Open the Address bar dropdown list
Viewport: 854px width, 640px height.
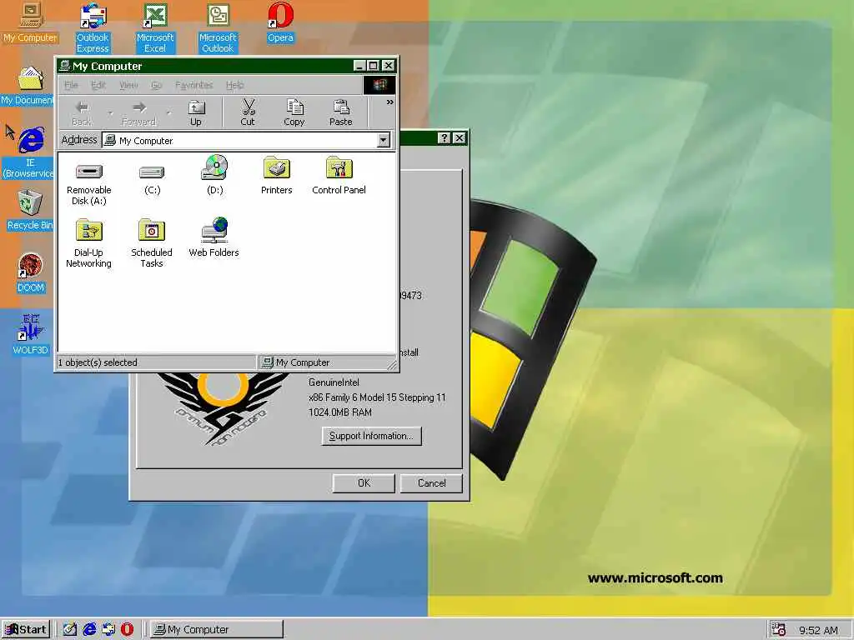point(384,140)
